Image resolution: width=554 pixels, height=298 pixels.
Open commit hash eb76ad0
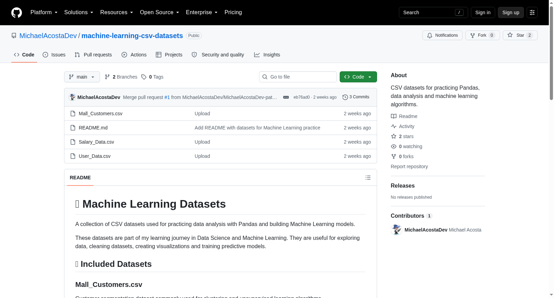(302, 97)
